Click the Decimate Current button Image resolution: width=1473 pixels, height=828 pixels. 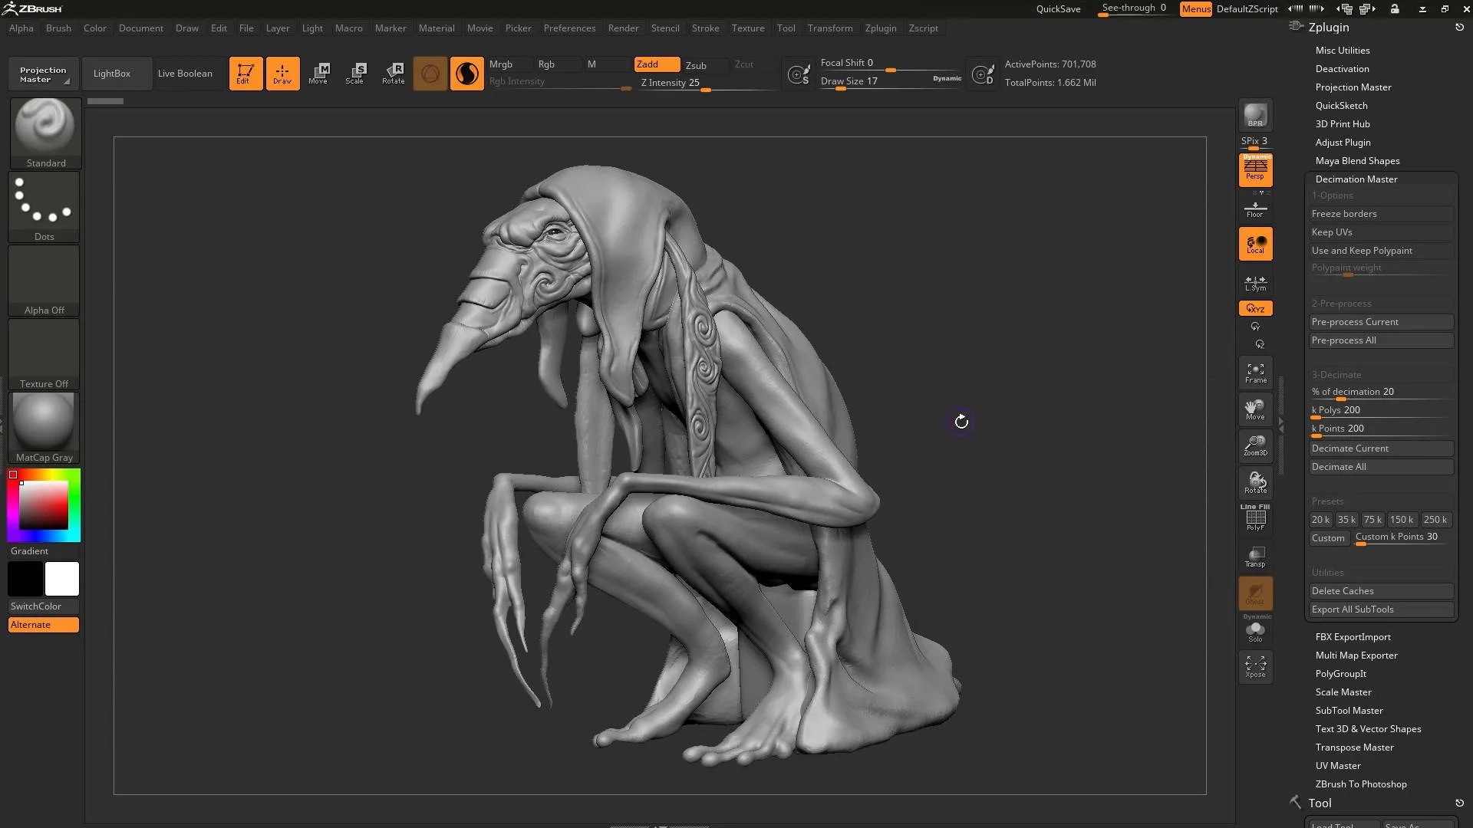tap(1381, 449)
